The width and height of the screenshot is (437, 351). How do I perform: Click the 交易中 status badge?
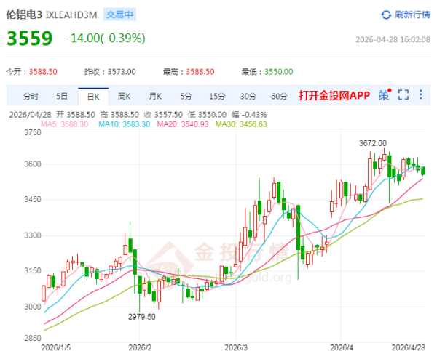click(119, 15)
